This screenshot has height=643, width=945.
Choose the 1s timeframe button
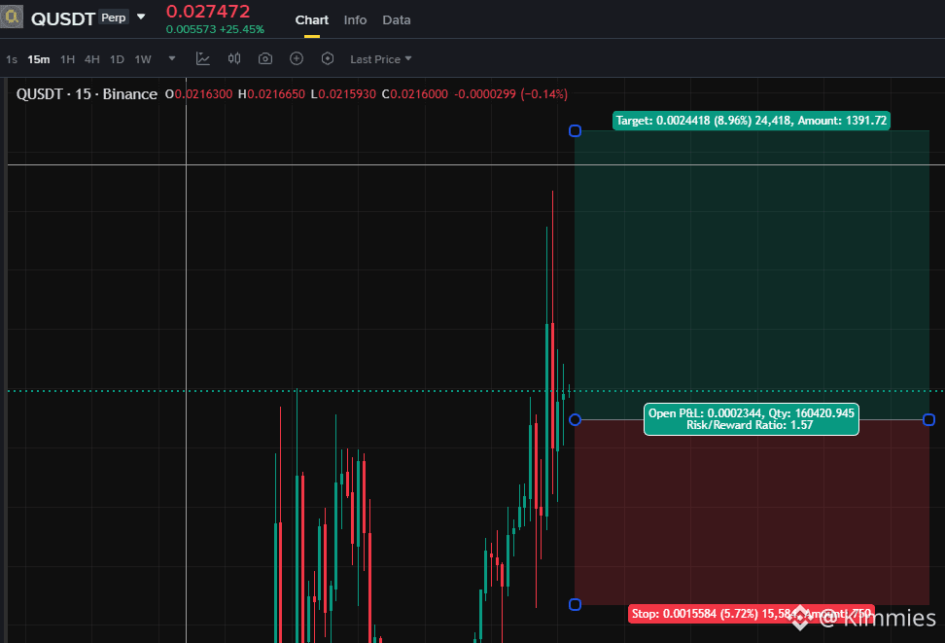tap(12, 59)
